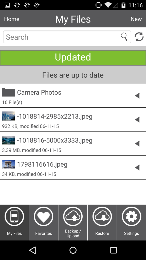The image size is (146, 260).
Task: Select the Backup / Upload cloud icon
Action: tap(73, 216)
